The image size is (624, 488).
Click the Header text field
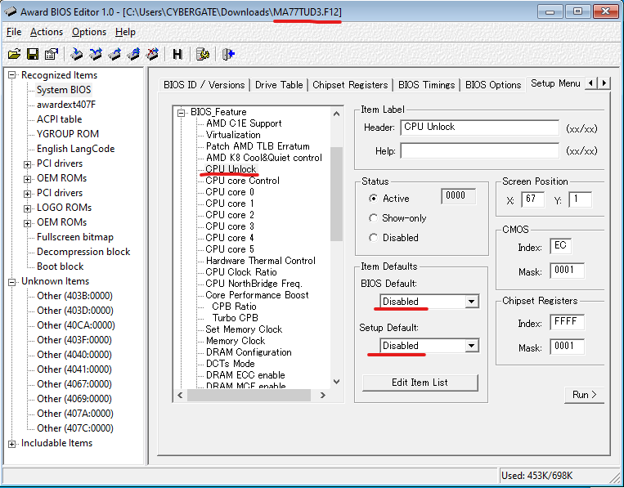[479, 128]
